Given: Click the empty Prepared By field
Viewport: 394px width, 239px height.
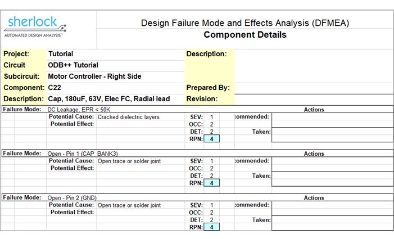Looking at the screenshot, I should click(x=314, y=88).
